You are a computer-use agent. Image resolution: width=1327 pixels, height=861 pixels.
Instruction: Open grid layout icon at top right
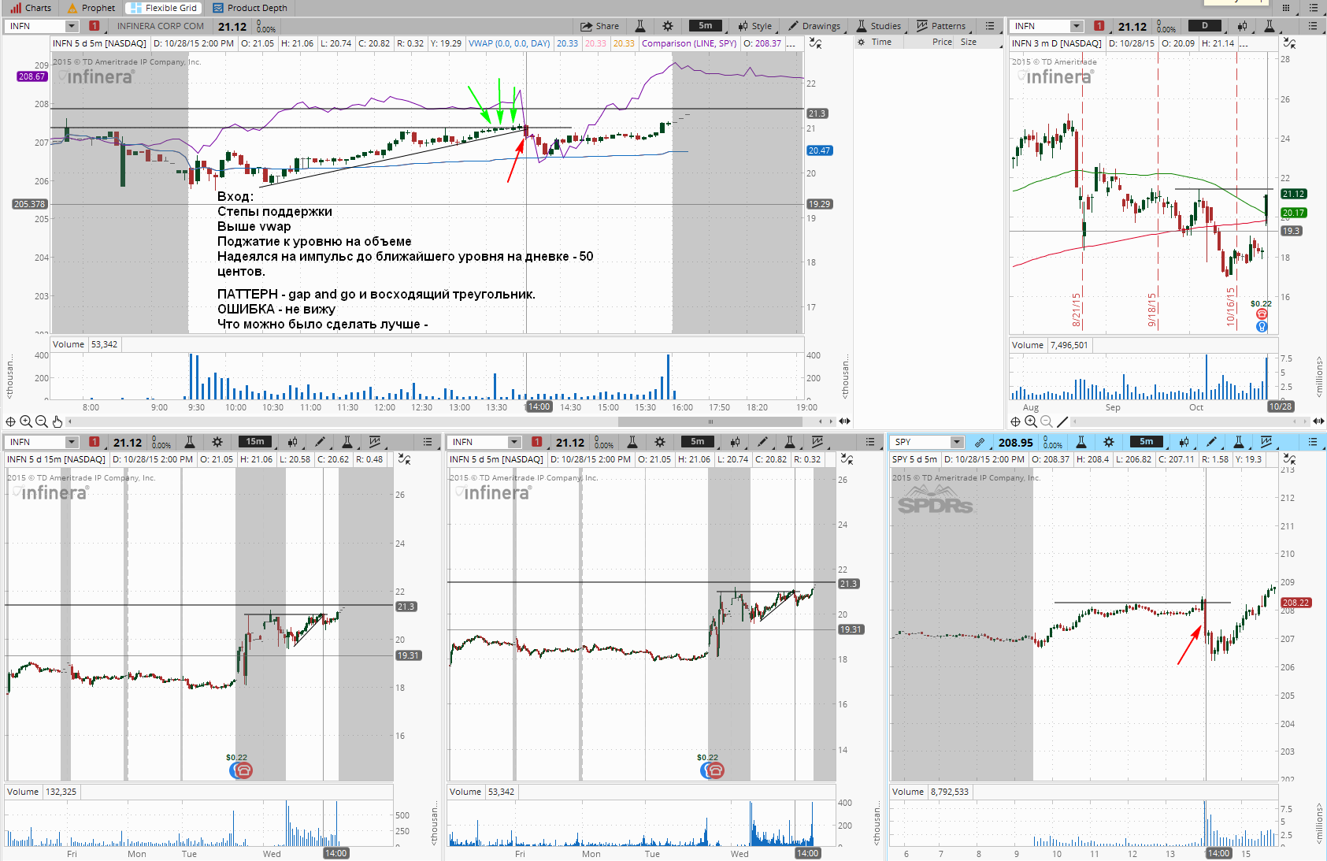(x=1286, y=8)
